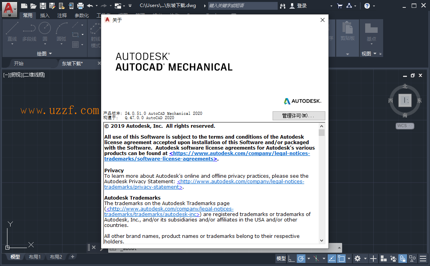430x266 pixels.
Task: Save the drawing with the floppy disk icon
Action: click(43, 5)
